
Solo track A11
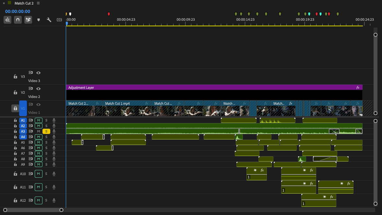tap(46, 187)
